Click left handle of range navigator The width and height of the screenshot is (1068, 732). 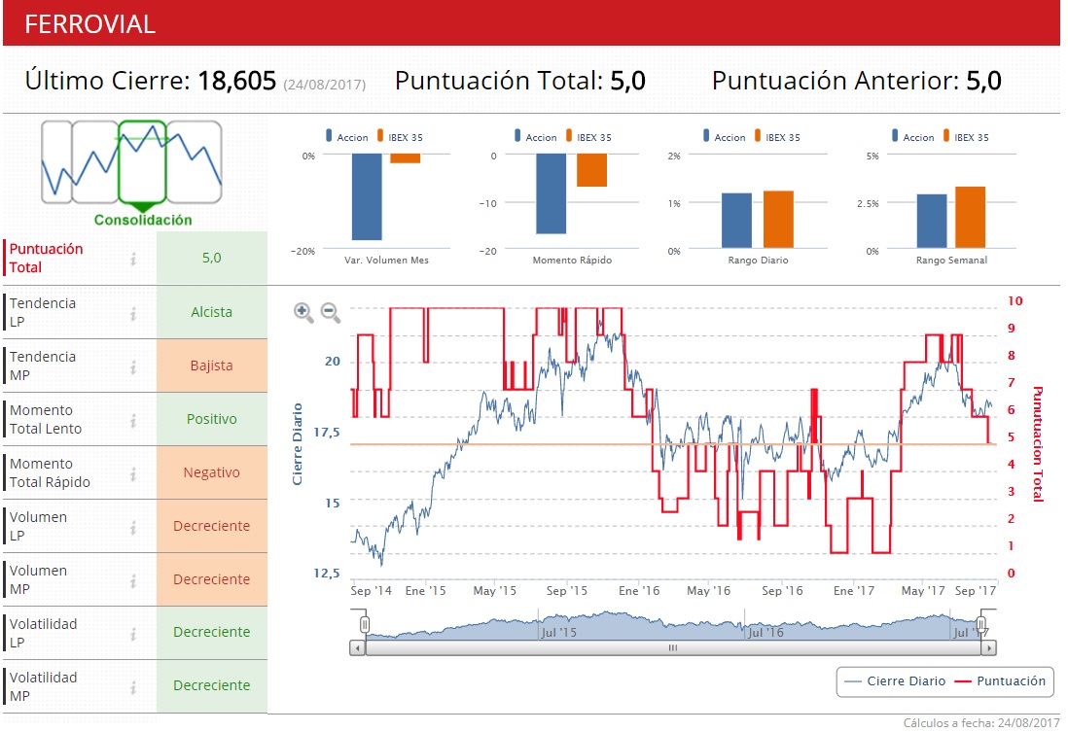tap(365, 624)
